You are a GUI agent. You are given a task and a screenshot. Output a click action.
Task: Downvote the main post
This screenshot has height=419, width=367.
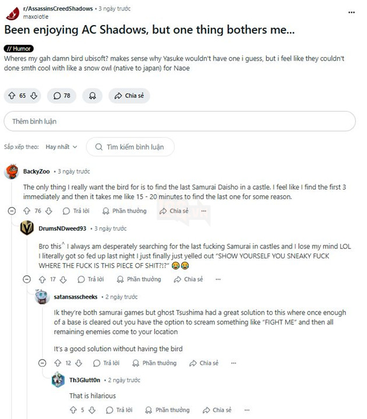pyautogui.click(x=34, y=95)
